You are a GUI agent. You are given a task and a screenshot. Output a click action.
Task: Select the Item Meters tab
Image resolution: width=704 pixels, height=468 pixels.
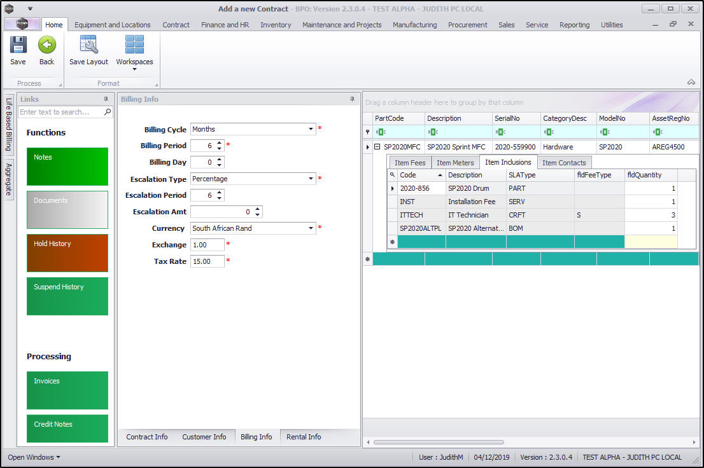[x=454, y=163]
